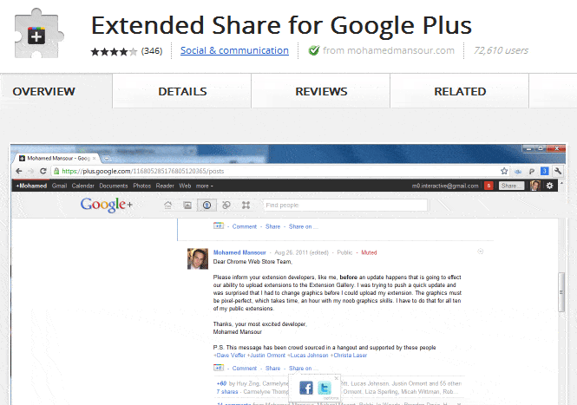Click the green padlock in the address bar
The height and width of the screenshot is (405, 577).
(56, 171)
